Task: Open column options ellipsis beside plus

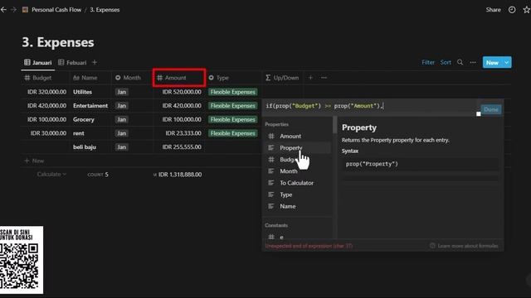Action: [324, 78]
